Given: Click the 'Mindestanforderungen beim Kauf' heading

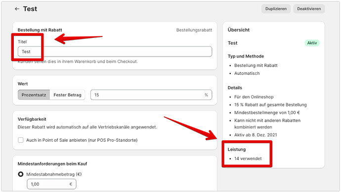Looking at the screenshot, I should pos(52,164).
